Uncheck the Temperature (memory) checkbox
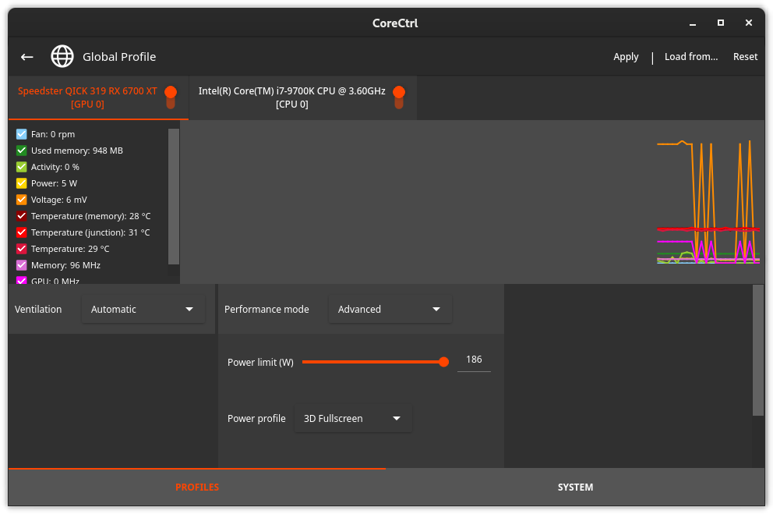This screenshot has height=514, width=773. (21, 216)
